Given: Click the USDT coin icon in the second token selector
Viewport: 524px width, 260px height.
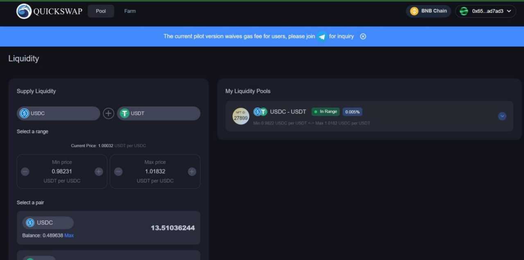Looking at the screenshot, I should pyautogui.click(x=124, y=113).
